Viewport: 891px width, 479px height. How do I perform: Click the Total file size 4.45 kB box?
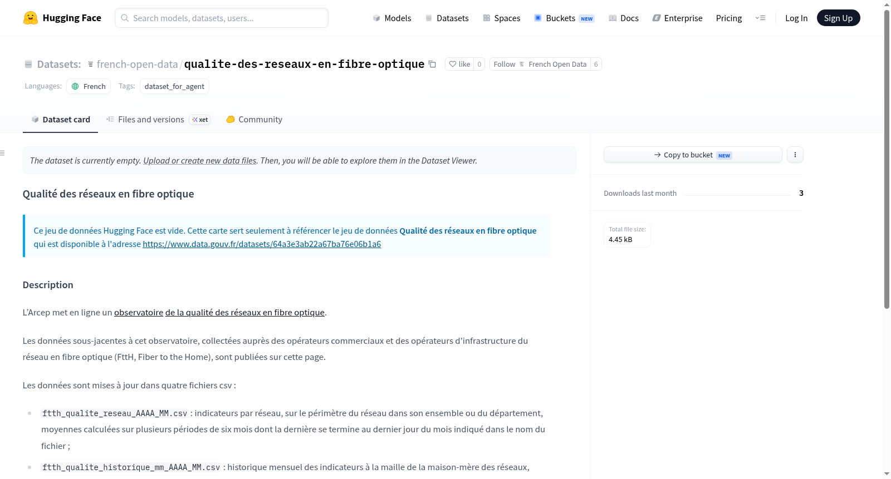[x=628, y=234]
